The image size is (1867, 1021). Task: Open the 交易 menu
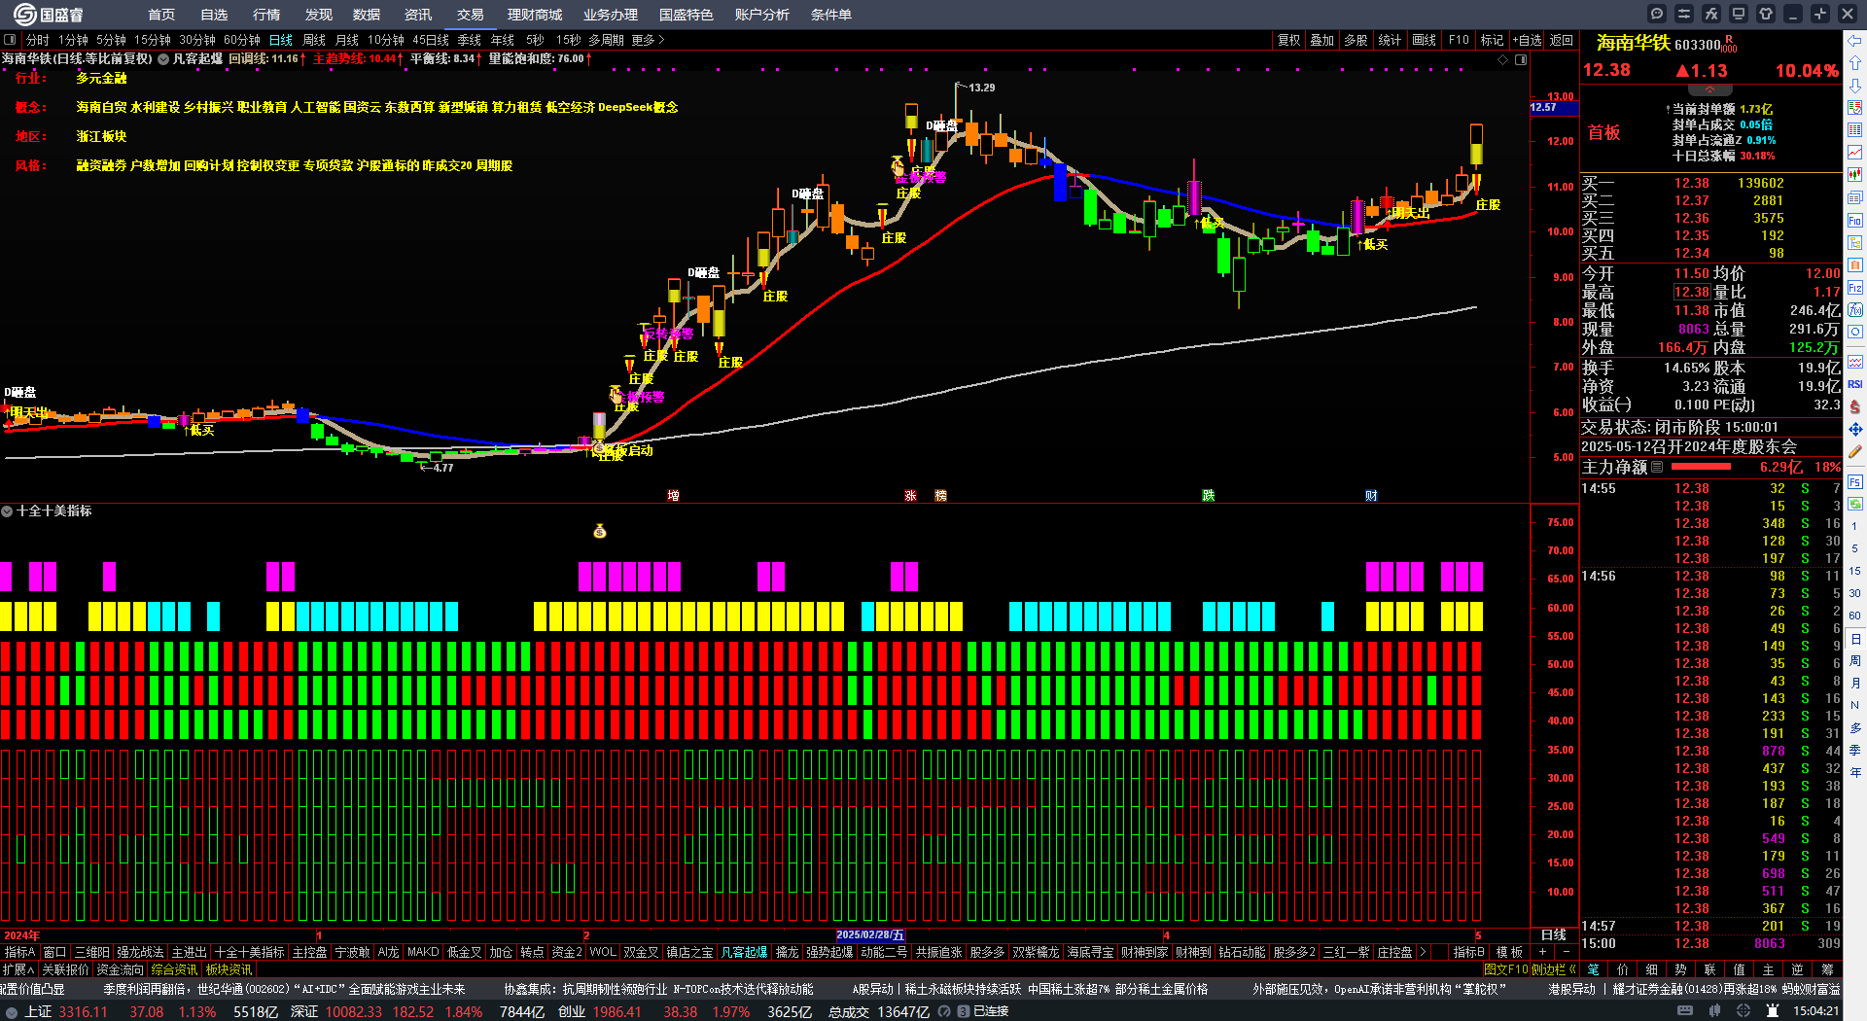tap(471, 15)
